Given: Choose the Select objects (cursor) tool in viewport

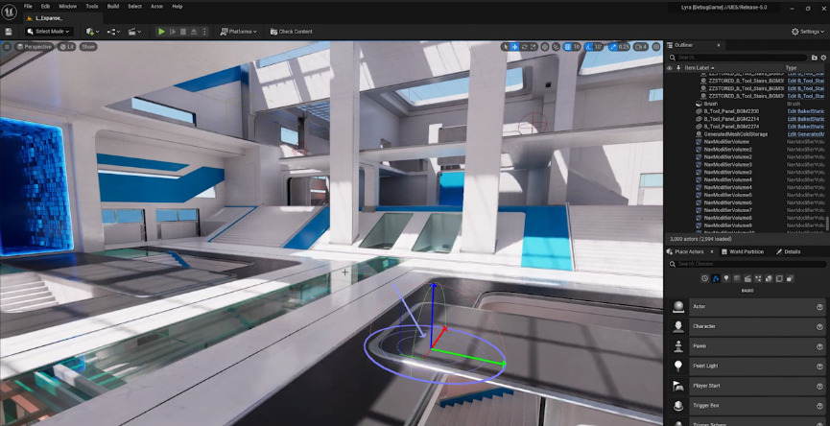Looking at the screenshot, I should pyautogui.click(x=505, y=47).
